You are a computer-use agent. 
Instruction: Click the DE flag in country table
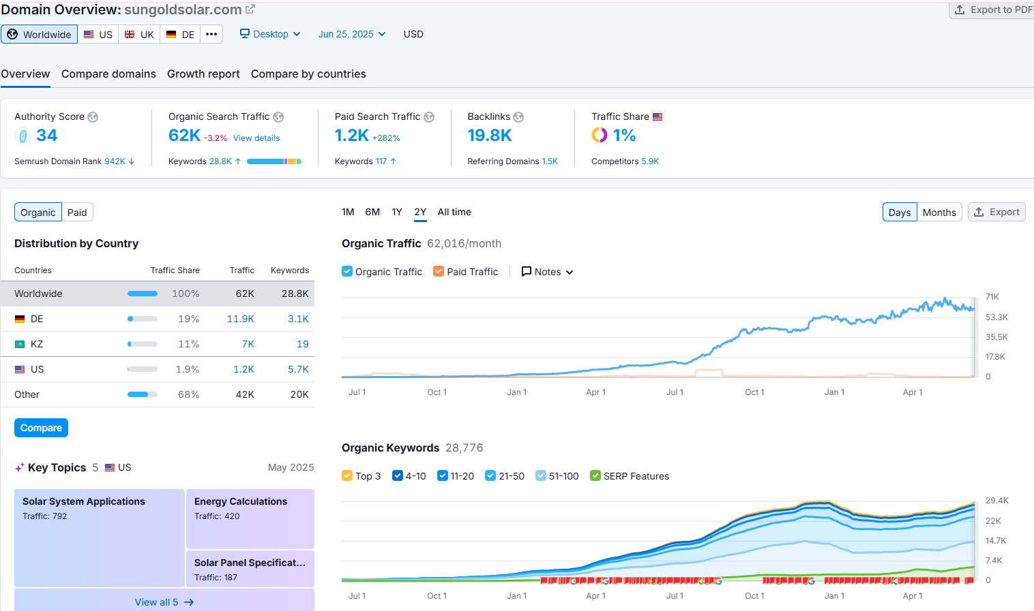(20, 319)
